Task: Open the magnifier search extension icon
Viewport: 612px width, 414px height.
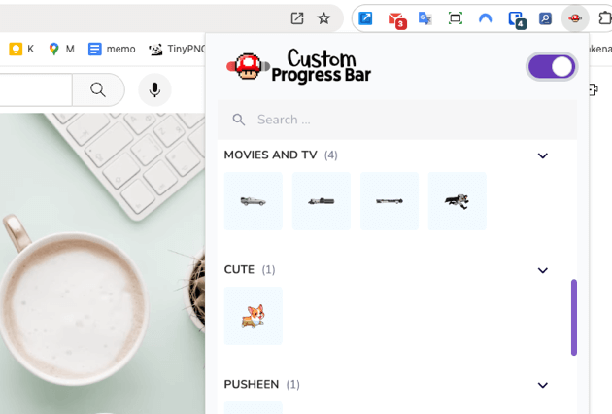Action: pyautogui.click(x=545, y=17)
